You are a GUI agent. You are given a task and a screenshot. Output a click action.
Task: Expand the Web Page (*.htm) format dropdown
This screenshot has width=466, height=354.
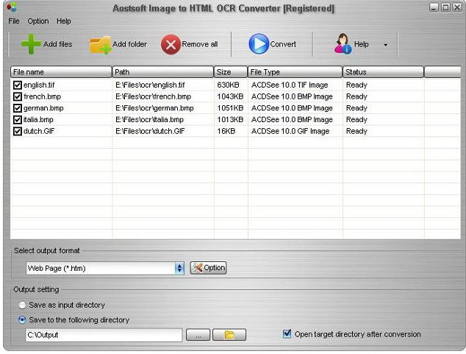click(x=179, y=269)
